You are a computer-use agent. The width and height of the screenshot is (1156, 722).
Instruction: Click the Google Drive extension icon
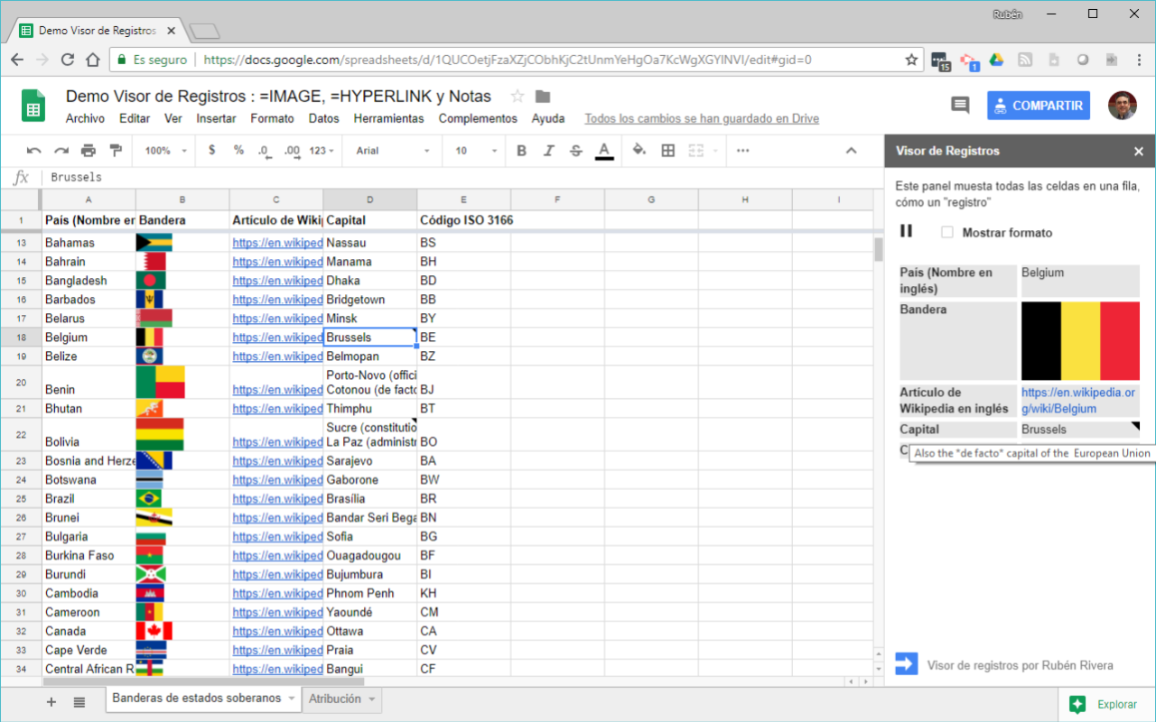[996, 60]
